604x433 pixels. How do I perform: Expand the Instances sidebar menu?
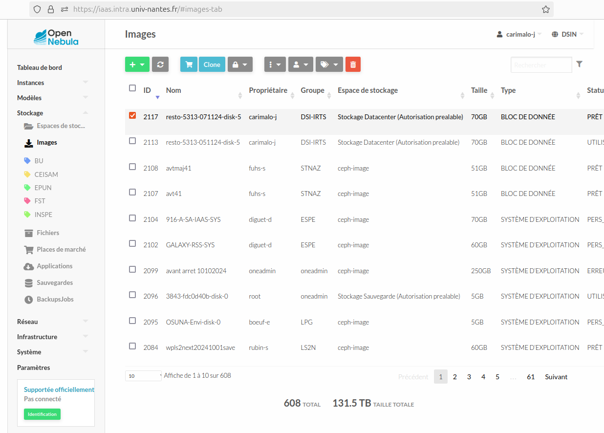pos(31,82)
